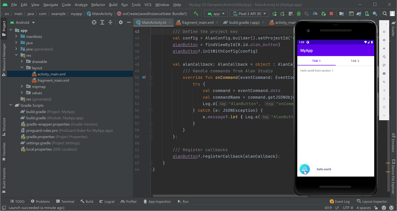Image resolution: width=397 pixels, height=211 pixels.
Task: Toggle the Logcat tool window
Action: [x=107, y=201]
